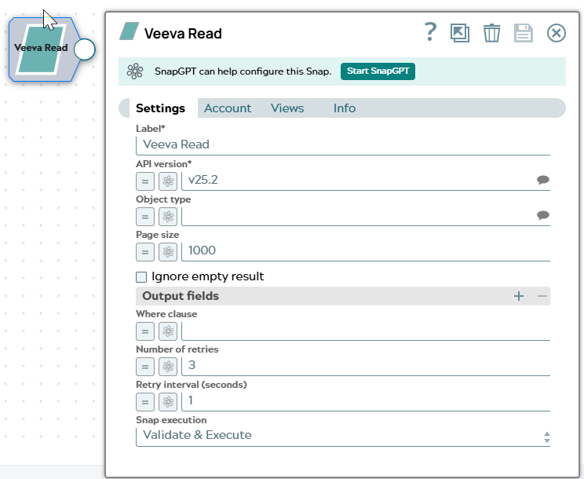The image size is (584, 479).
Task: Toggle expression for Number of retries
Action: 145,367
